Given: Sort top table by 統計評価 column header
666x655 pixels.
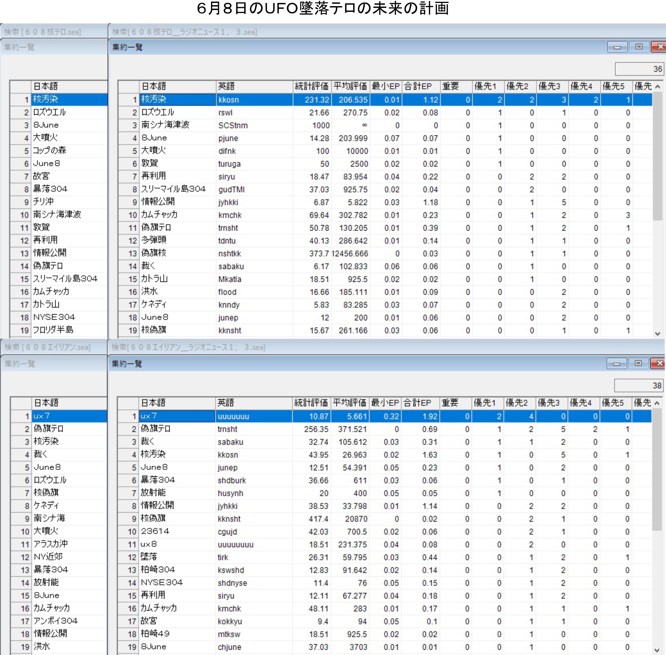Looking at the screenshot, I should [x=312, y=86].
